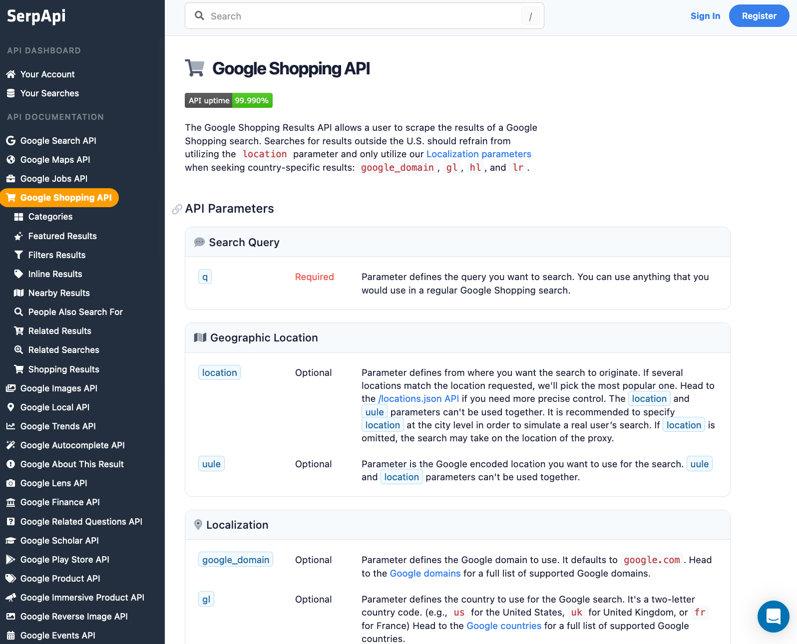Click the Google Images API picture icon

pyautogui.click(x=11, y=388)
